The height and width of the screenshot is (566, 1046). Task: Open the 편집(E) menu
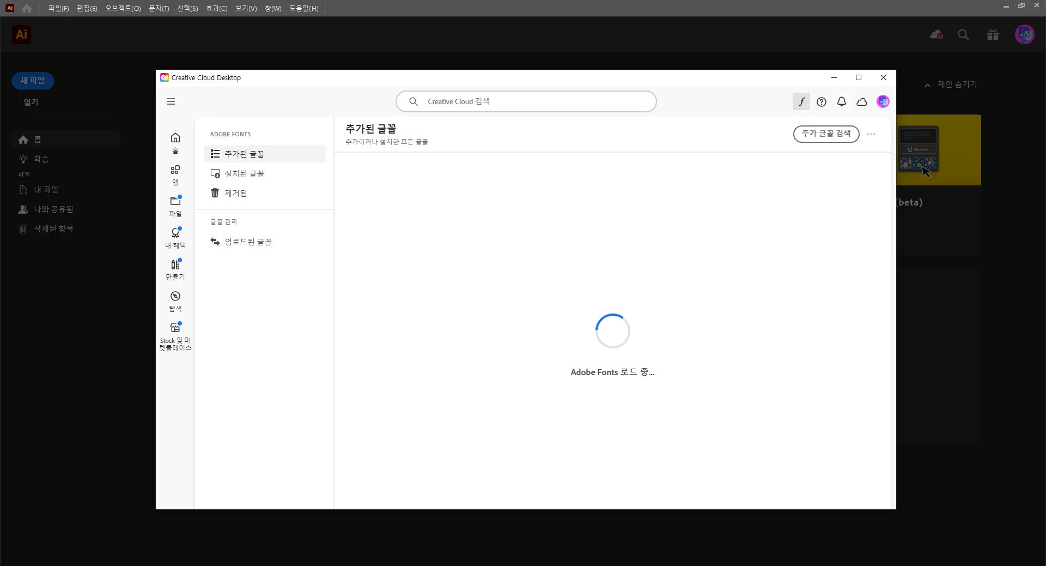(87, 8)
